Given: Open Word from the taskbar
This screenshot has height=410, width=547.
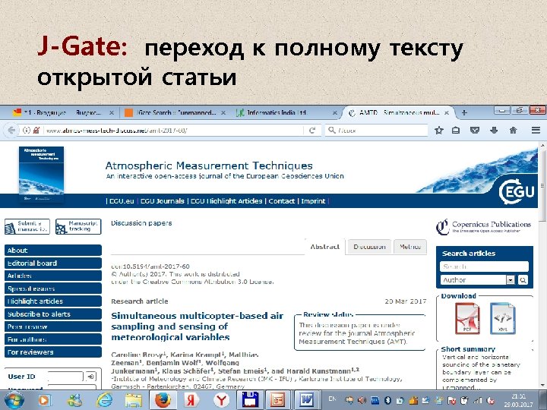Looking at the screenshot, I should (x=307, y=400).
